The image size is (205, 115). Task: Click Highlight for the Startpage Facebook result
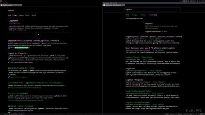161,104
